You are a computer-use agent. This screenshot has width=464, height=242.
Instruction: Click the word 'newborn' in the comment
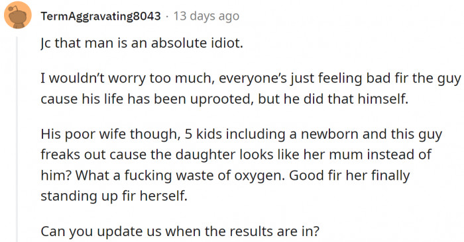329,134
